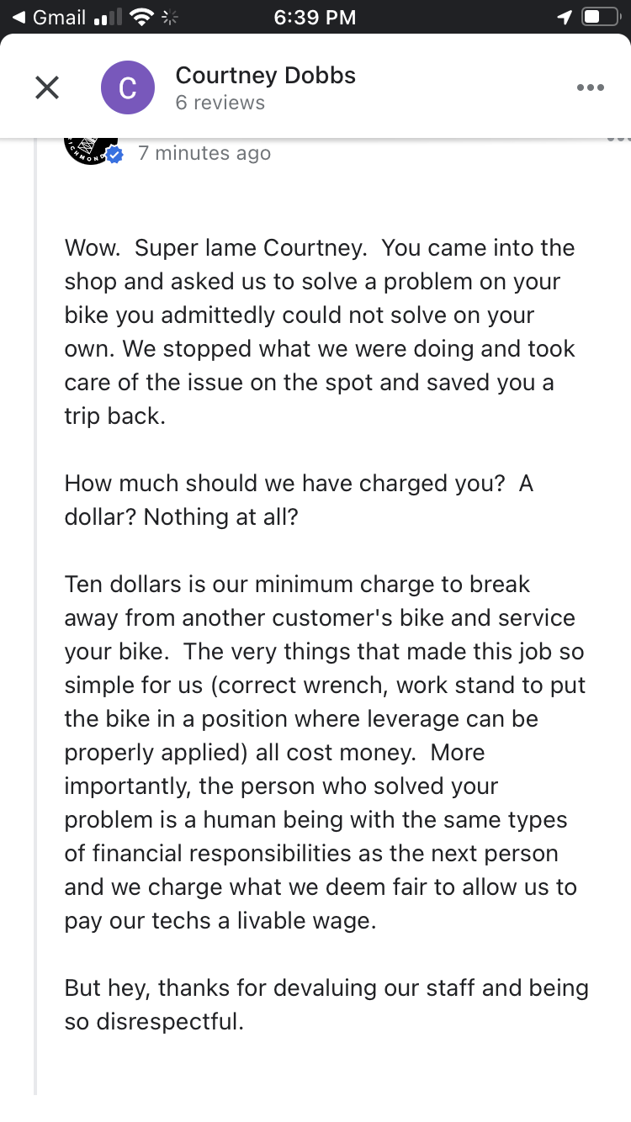View the "6 reviews" count
This screenshot has width=631, height=1122.
pyautogui.click(x=220, y=103)
